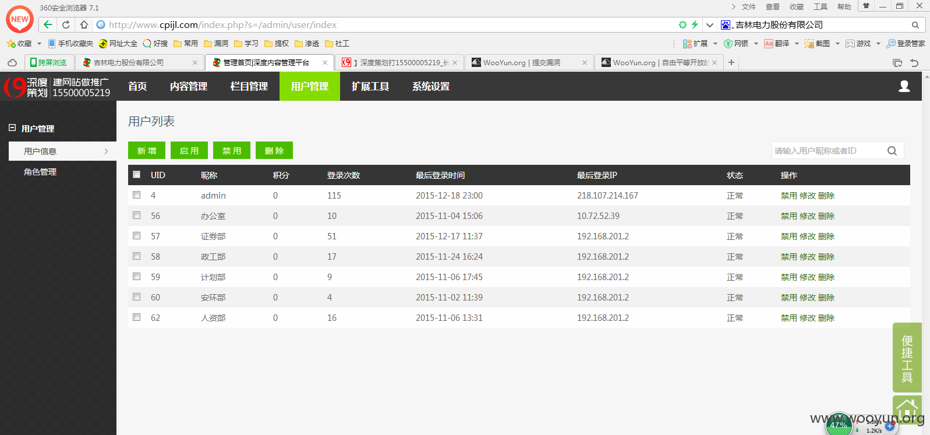Click the browser URL address field

384,25
